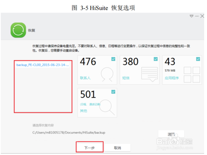Click the 浏览 browse button
Image resolution: width=207 pixels, height=155 pixels.
point(171,134)
